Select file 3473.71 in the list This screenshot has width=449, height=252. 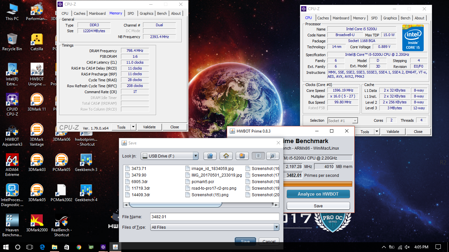136,169
